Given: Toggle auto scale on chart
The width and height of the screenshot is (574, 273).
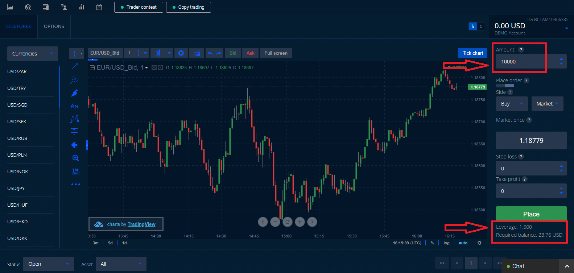Looking at the screenshot, I should (463, 243).
